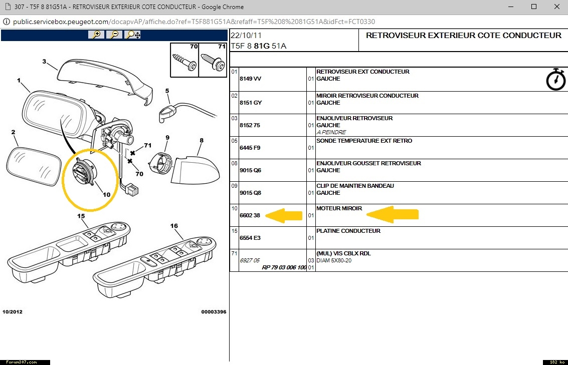Select italic part number 6927 05
568x365 pixels.
[x=250, y=260]
